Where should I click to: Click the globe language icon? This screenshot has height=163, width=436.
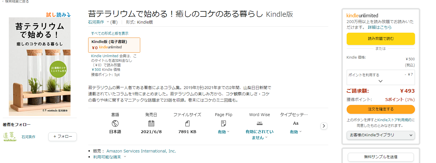pyautogui.click(x=115, y=123)
